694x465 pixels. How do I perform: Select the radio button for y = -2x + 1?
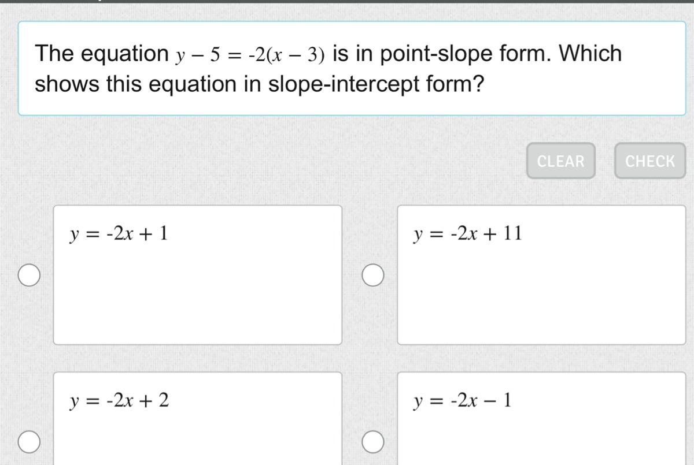pyautogui.click(x=28, y=275)
